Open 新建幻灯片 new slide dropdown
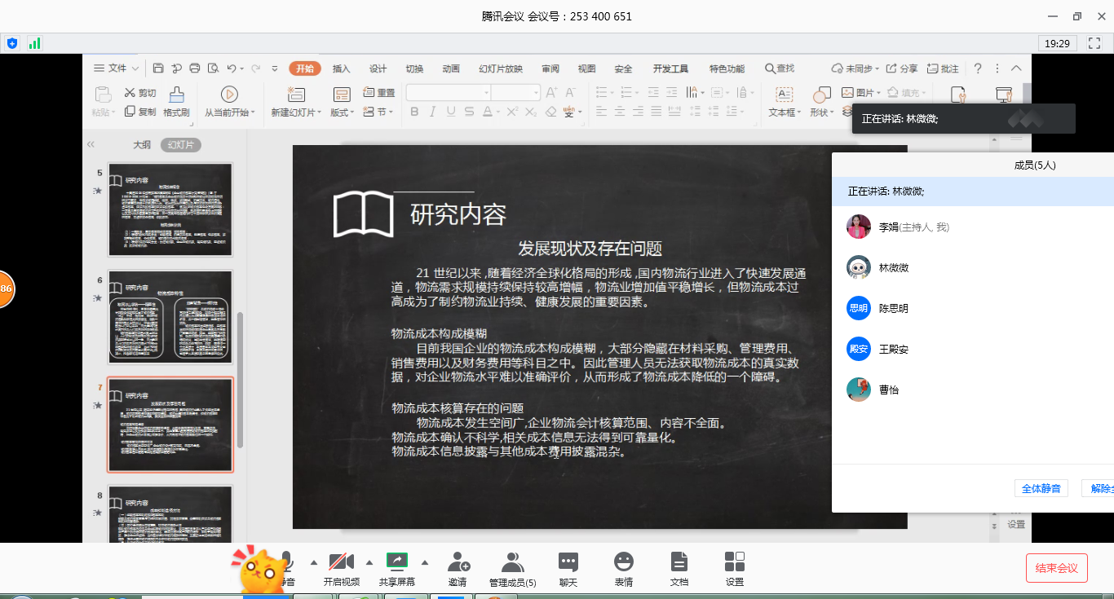1114x599 pixels. pyautogui.click(x=296, y=112)
